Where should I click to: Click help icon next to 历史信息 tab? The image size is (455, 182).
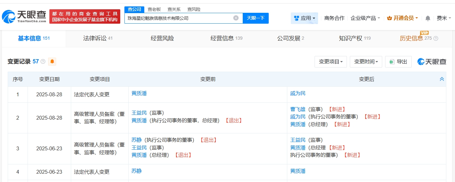(x=436, y=38)
